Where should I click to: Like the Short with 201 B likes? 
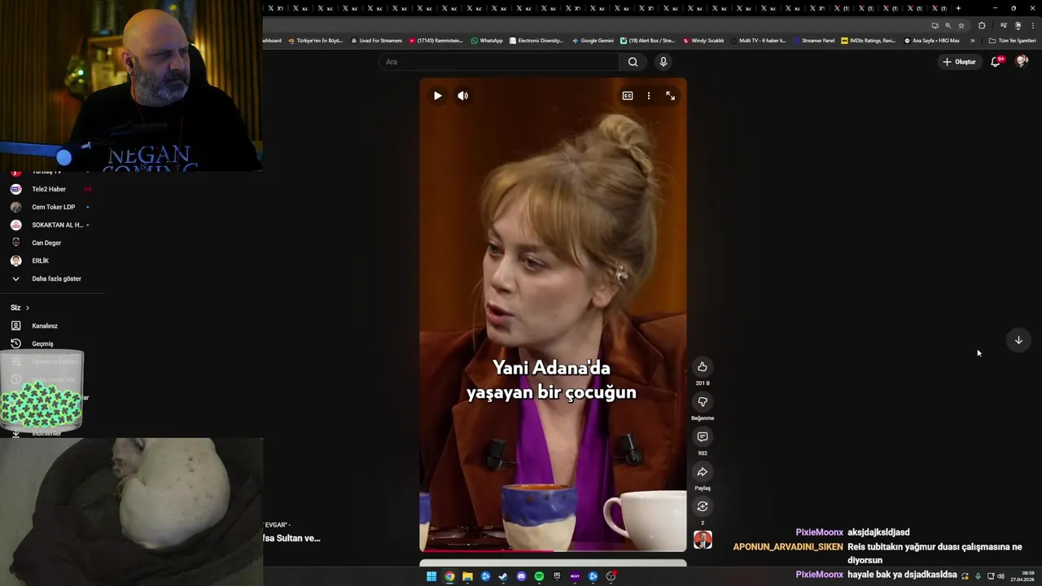pos(703,367)
